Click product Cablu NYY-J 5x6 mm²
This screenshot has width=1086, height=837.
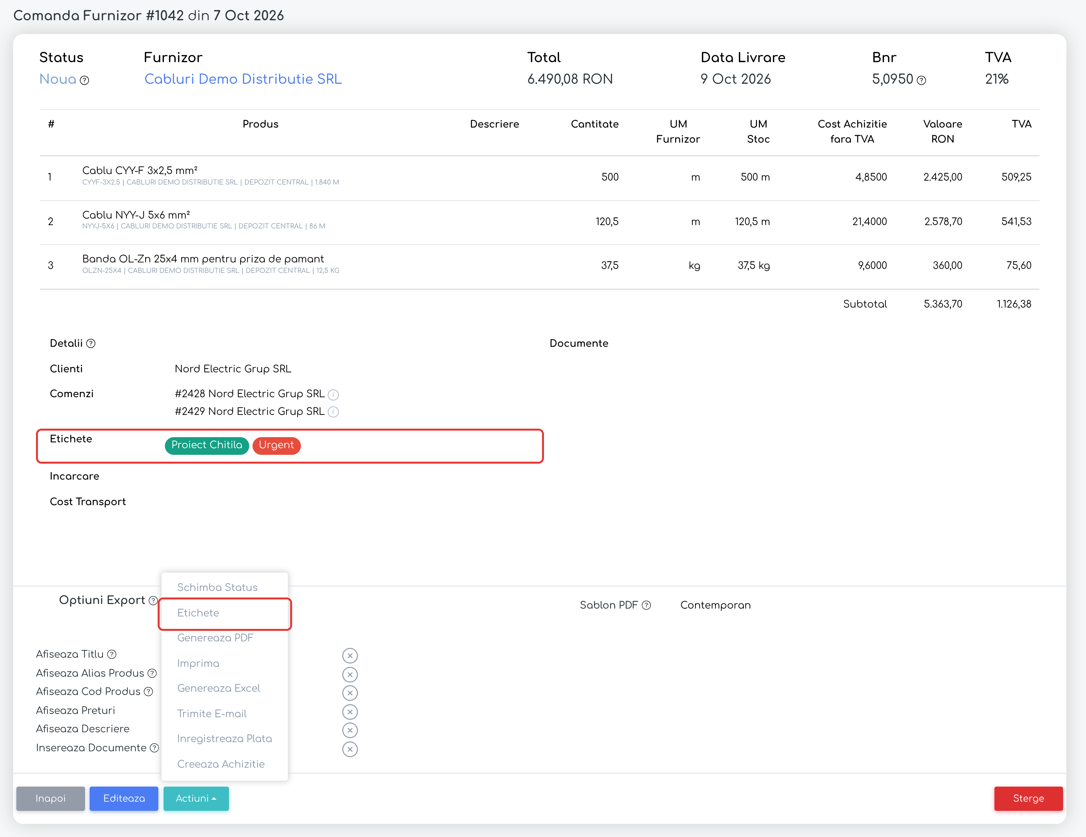[136, 215]
